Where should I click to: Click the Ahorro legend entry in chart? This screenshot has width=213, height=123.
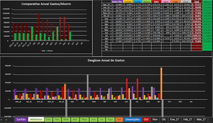[50, 51]
